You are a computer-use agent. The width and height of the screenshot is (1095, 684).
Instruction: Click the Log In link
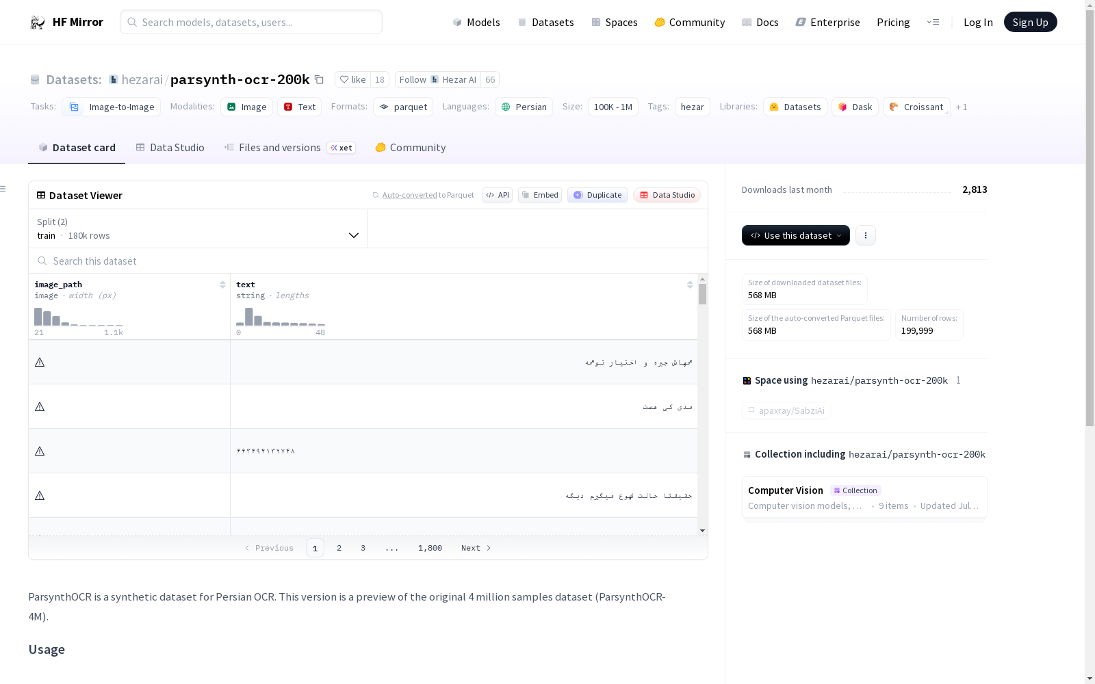[978, 22]
